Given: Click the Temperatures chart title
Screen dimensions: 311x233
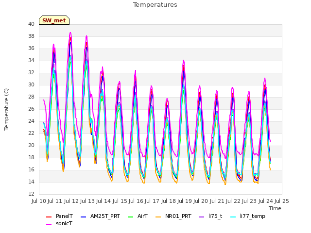Looking at the screenshot, I should [x=155, y=5].
